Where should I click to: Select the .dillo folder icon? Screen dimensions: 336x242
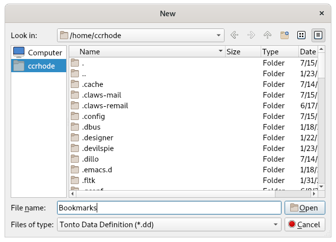click(x=75, y=159)
